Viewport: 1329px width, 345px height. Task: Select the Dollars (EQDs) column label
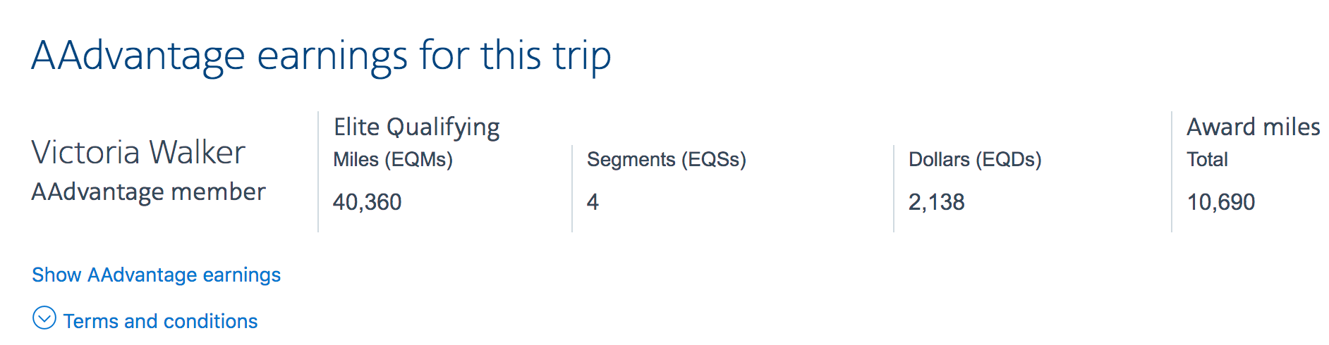(974, 160)
